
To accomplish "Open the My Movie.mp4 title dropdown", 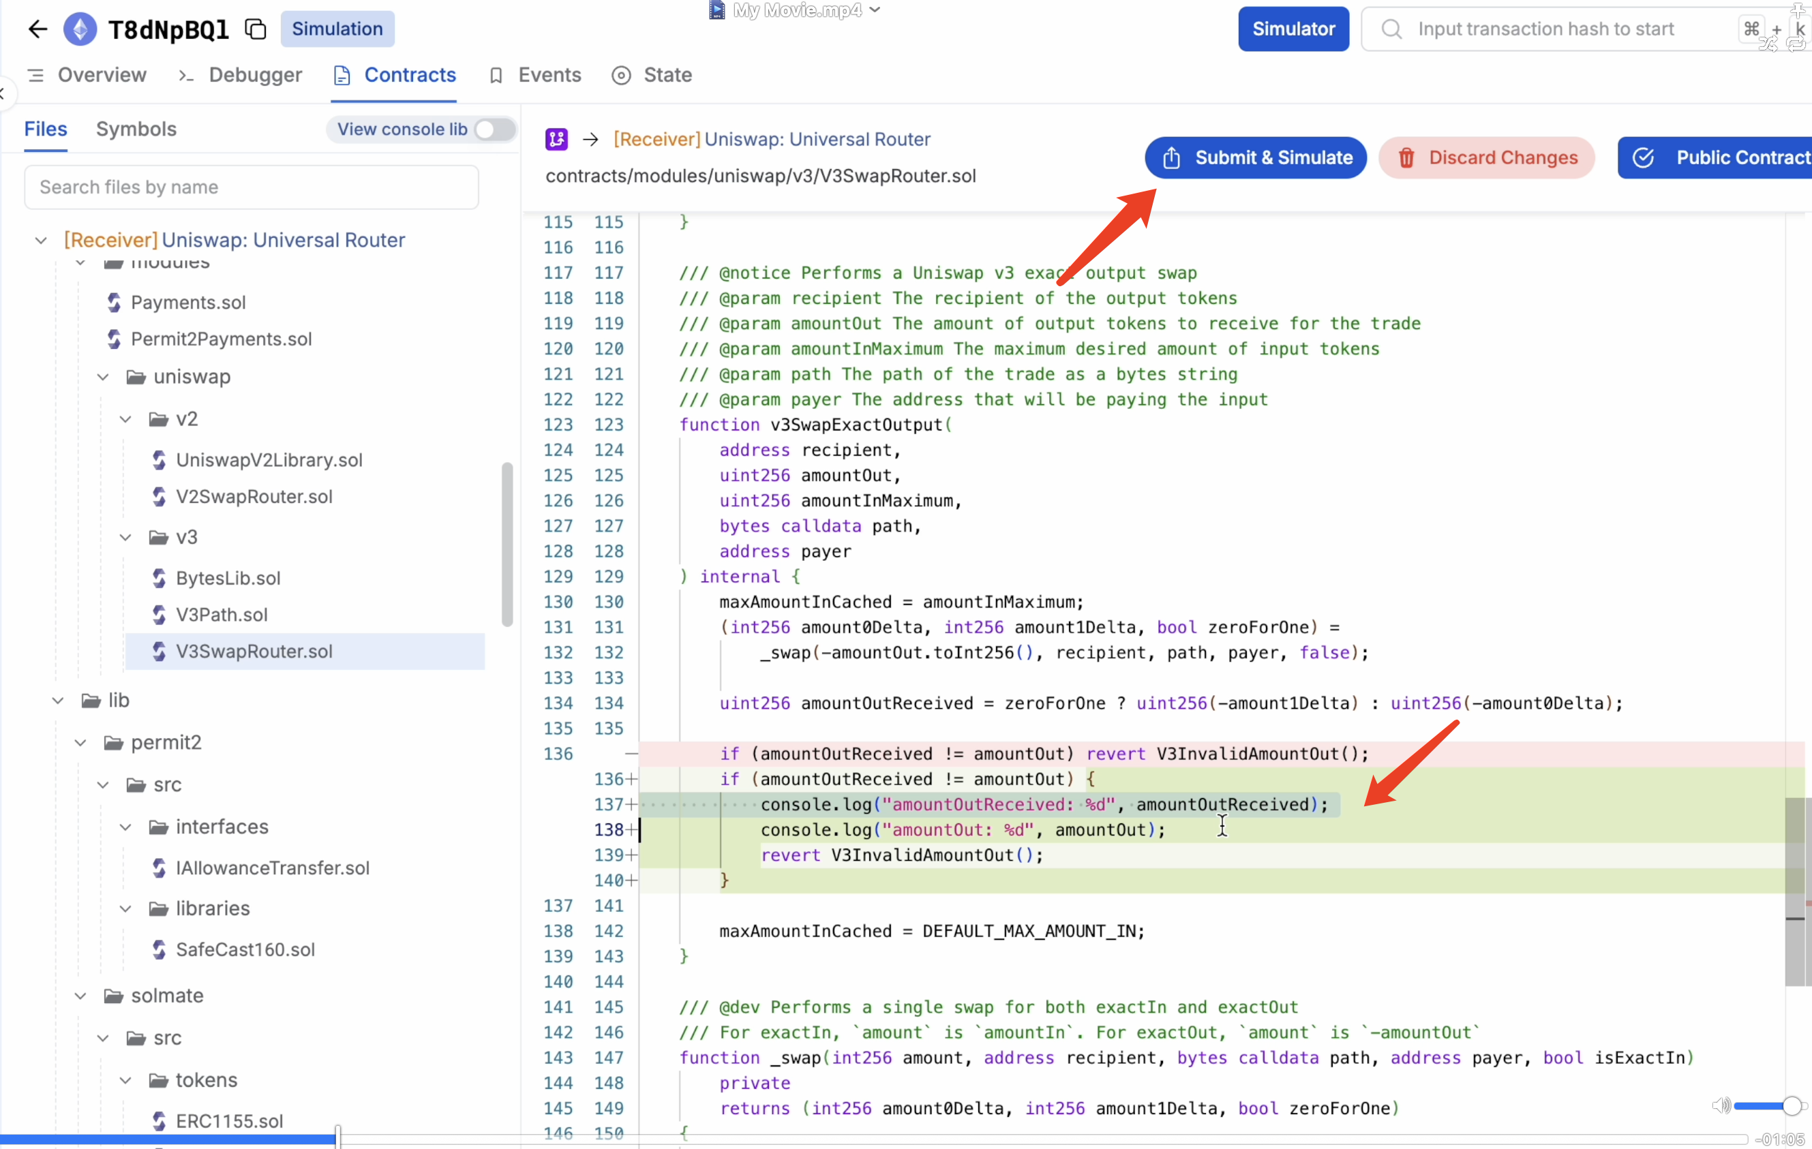I will 875,10.
